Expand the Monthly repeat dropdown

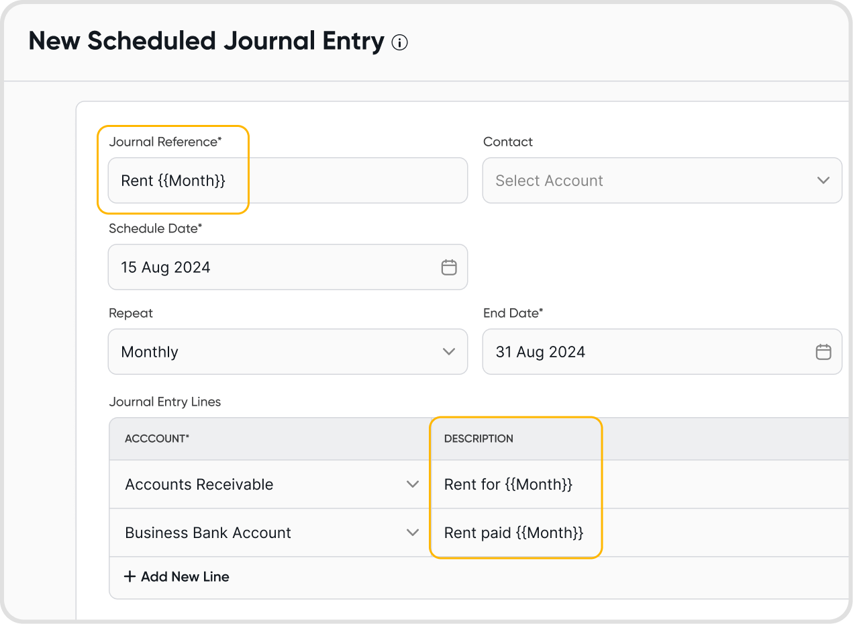pyautogui.click(x=268, y=352)
